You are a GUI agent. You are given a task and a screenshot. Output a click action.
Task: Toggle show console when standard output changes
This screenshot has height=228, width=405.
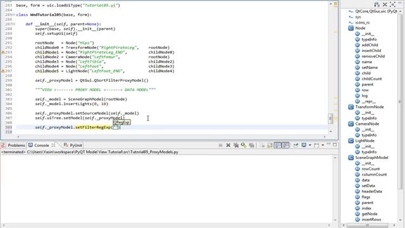click(x=278, y=145)
